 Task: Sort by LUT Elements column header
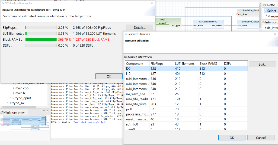tap(186, 63)
